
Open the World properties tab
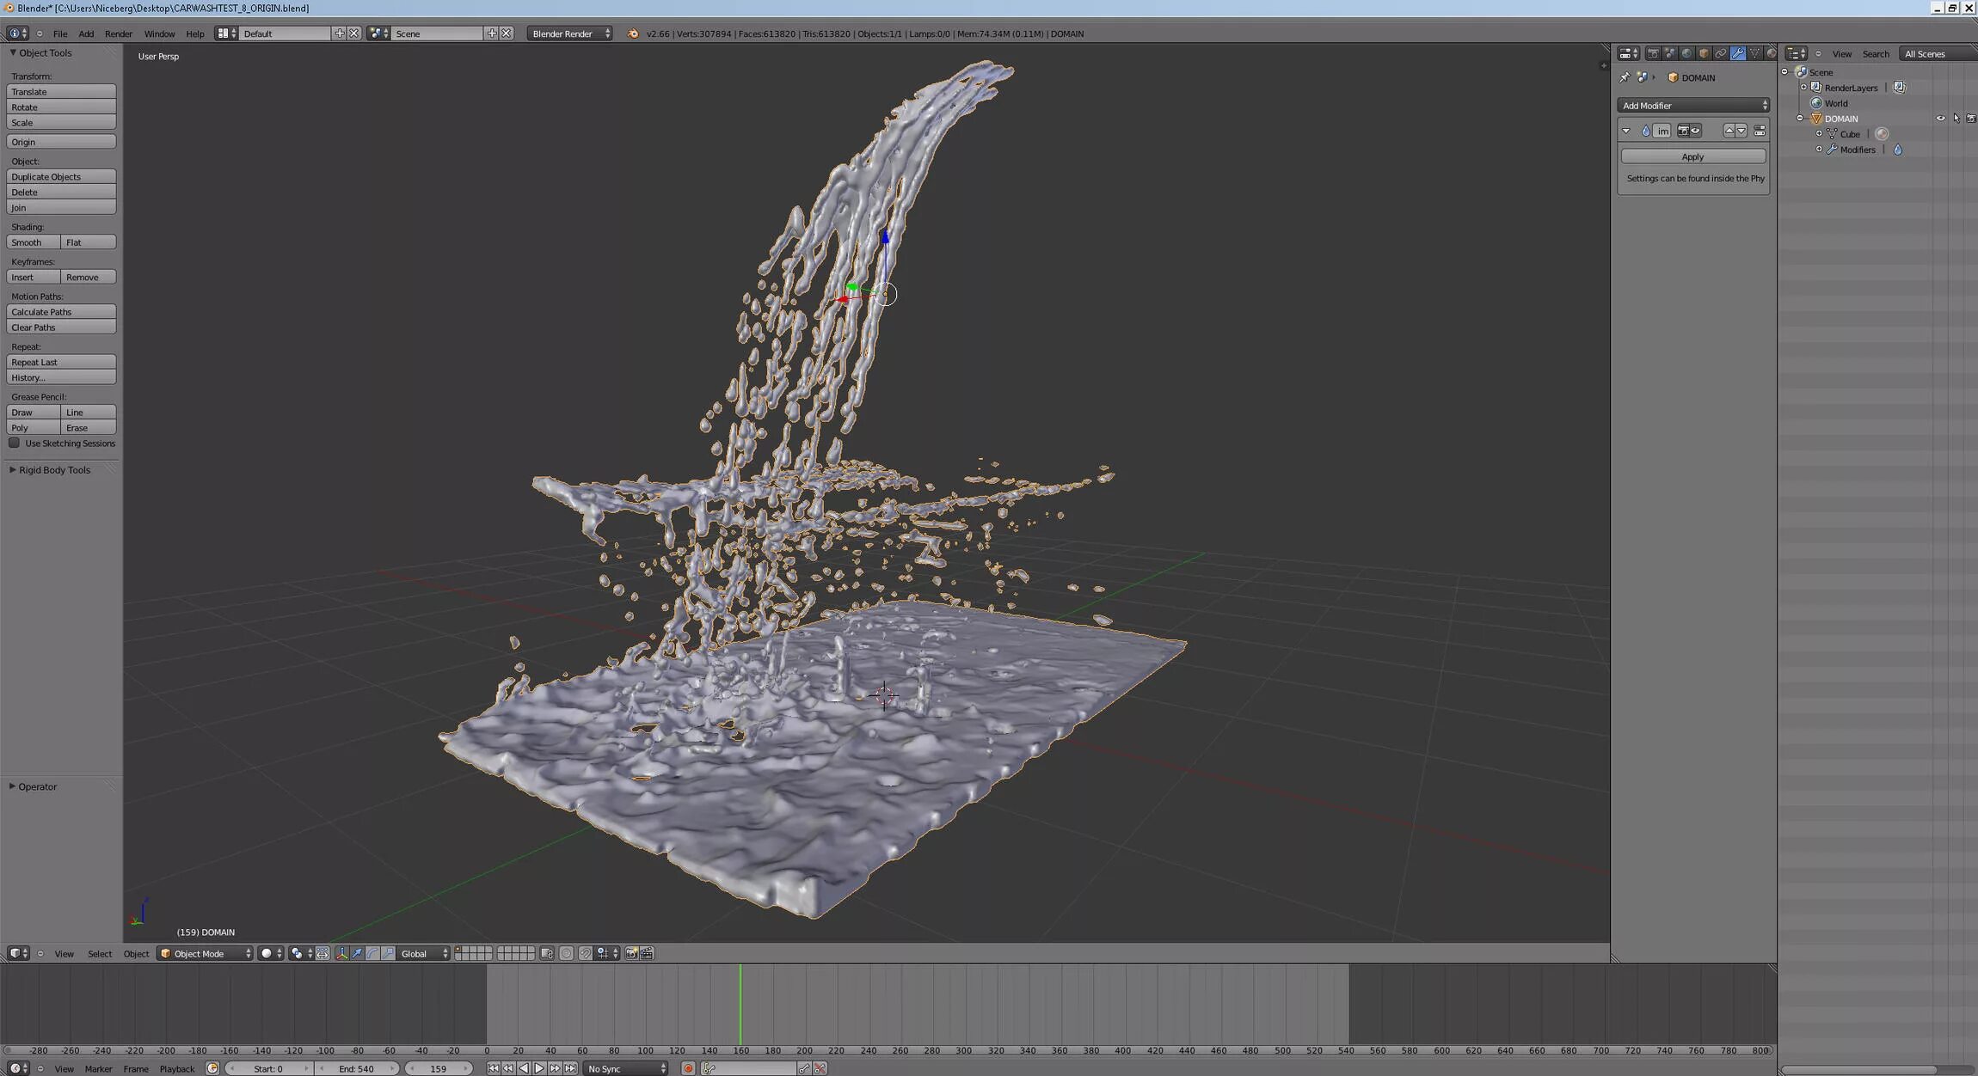(x=1686, y=53)
